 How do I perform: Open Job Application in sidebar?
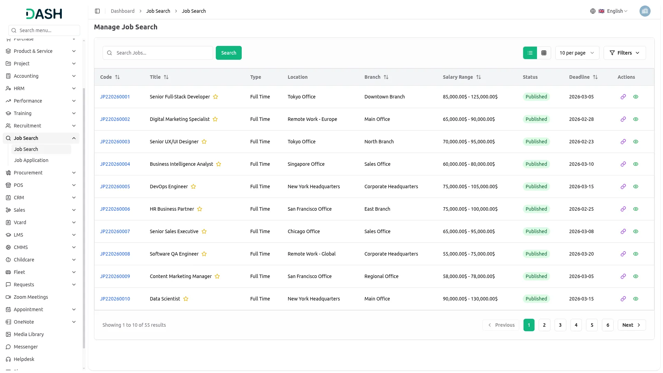tap(31, 160)
